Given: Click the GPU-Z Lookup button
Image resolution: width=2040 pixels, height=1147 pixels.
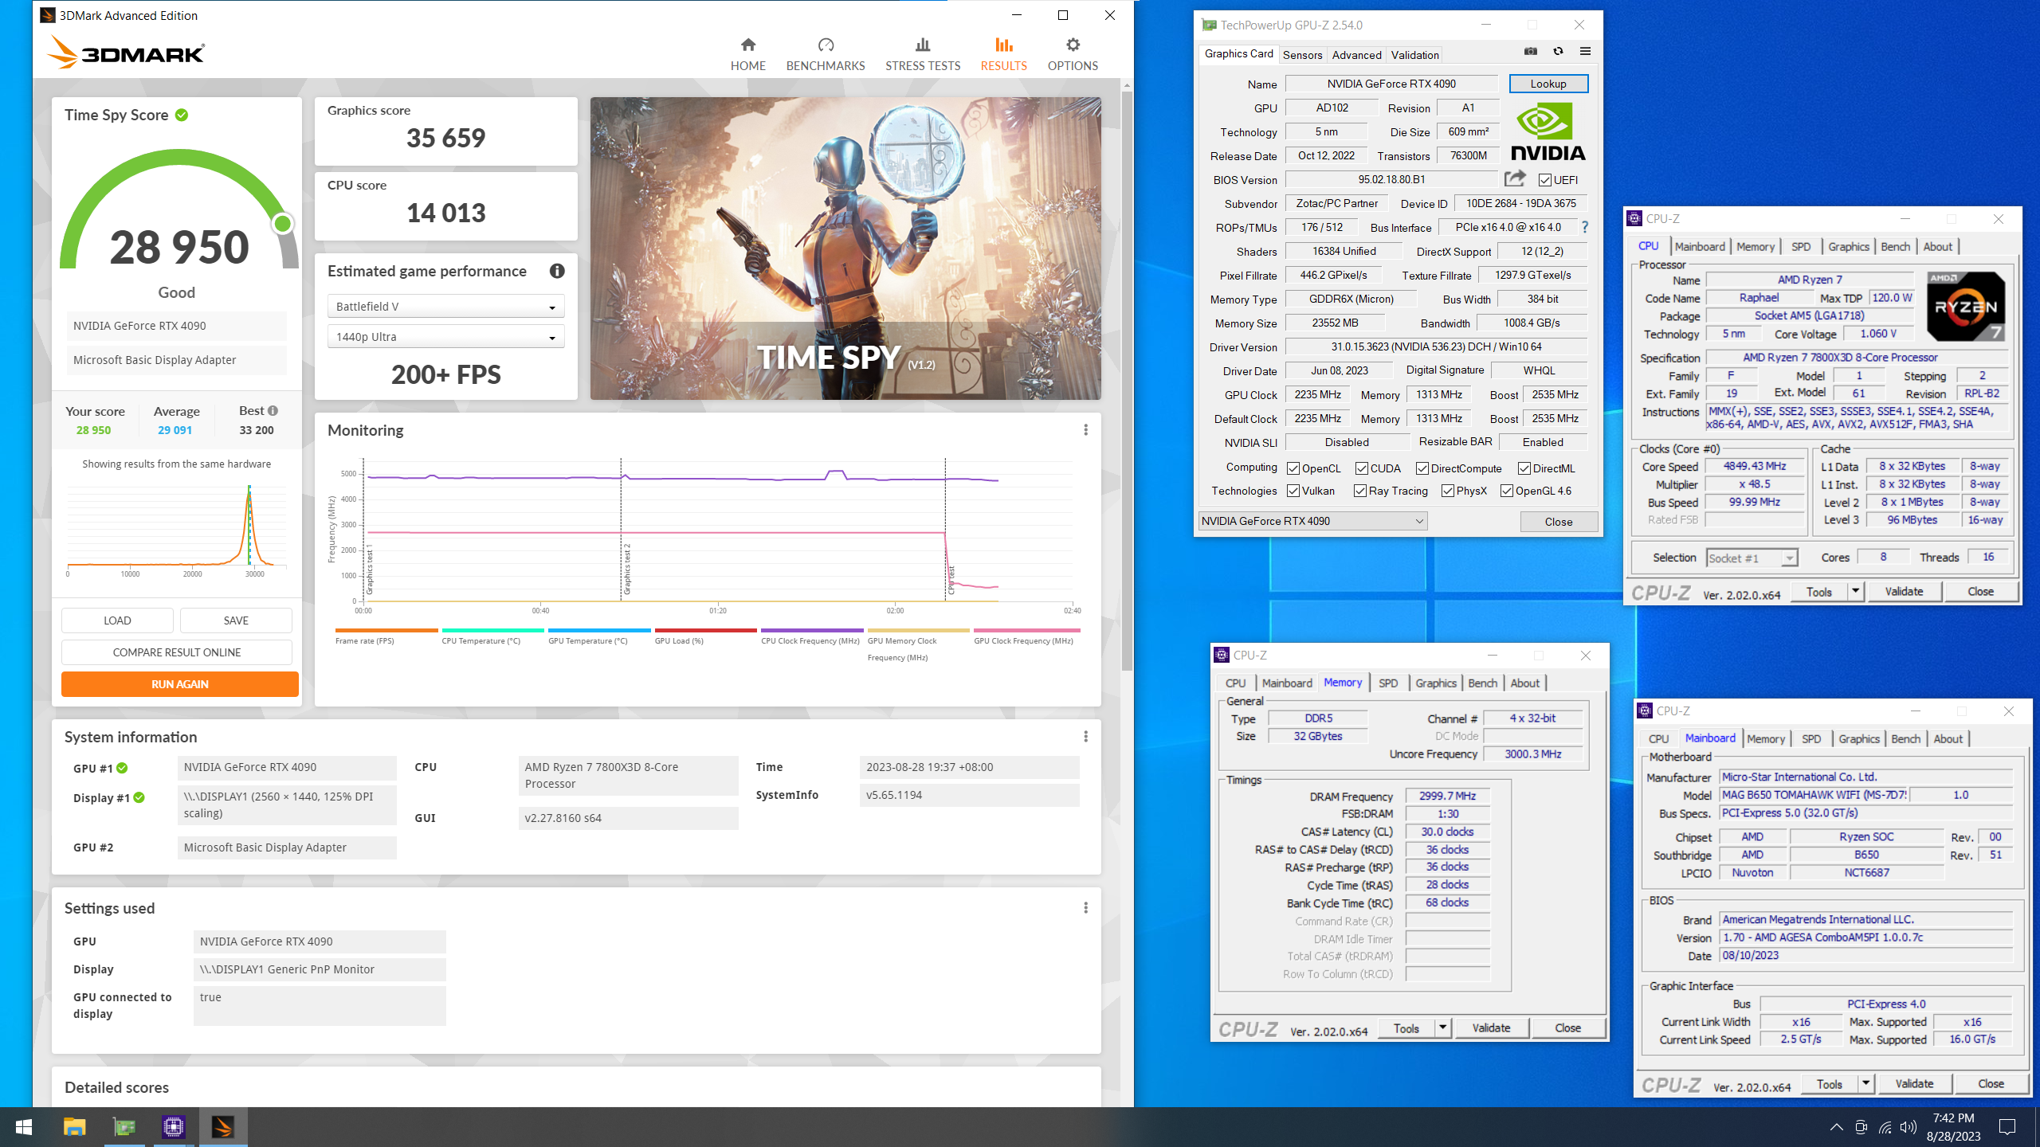Looking at the screenshot, I should coord(1548,84).
